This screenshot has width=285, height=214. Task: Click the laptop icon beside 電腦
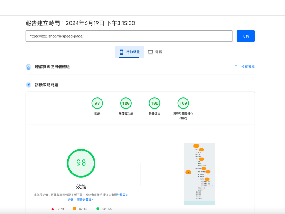click(x=150, y=52)
